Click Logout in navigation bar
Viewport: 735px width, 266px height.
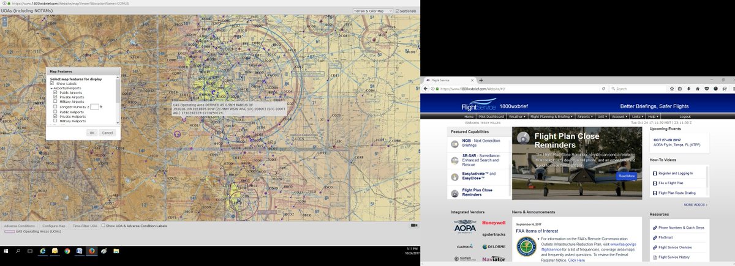click(x=685, y=116)
